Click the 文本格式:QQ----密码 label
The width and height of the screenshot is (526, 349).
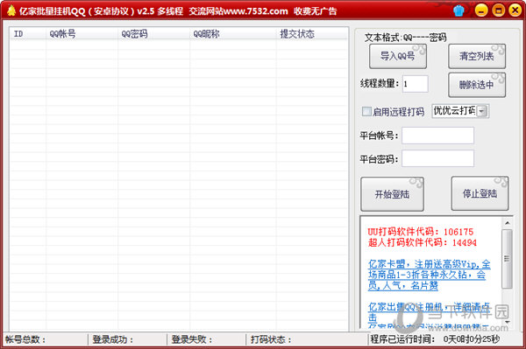[406, 38]
